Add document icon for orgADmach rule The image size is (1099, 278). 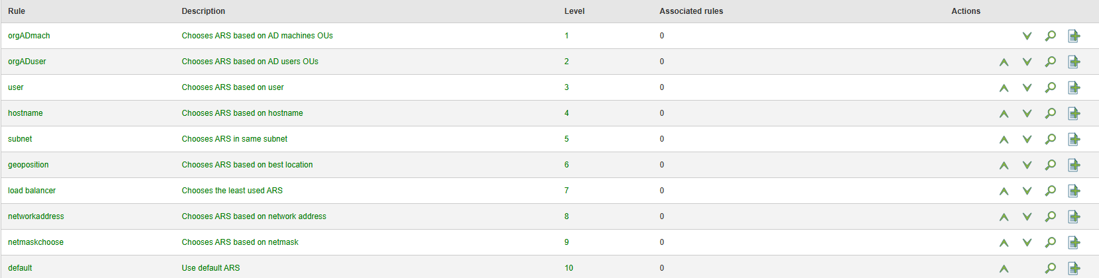click(x=1074, y=36)
